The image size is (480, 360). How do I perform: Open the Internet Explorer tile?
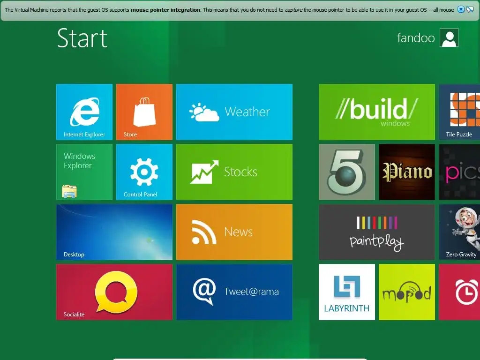tap(84, 112)
